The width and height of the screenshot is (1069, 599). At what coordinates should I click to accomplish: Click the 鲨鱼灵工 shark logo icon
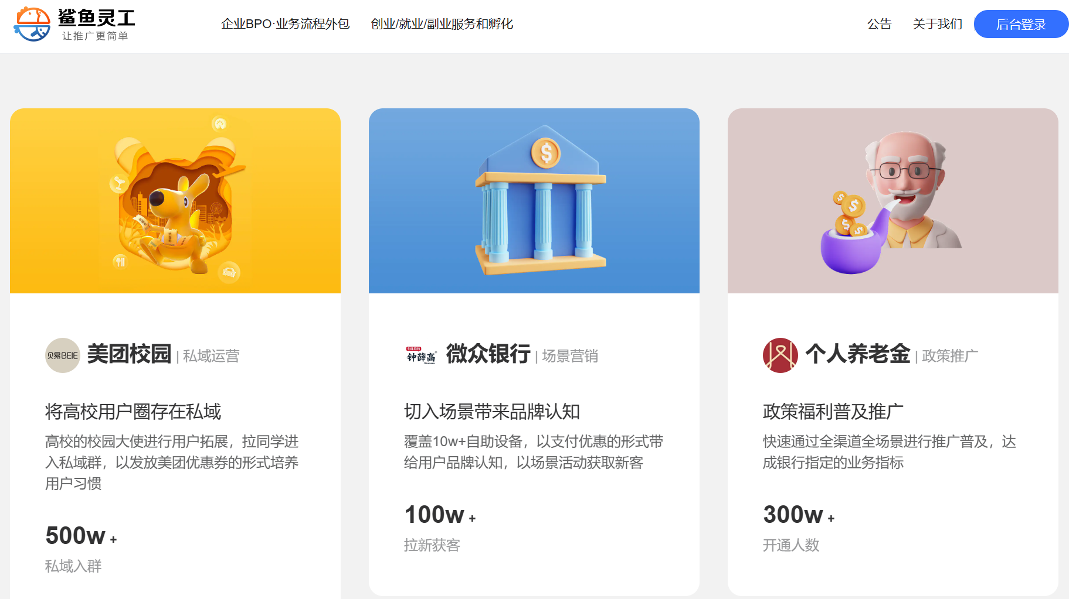tap(32, 24)
